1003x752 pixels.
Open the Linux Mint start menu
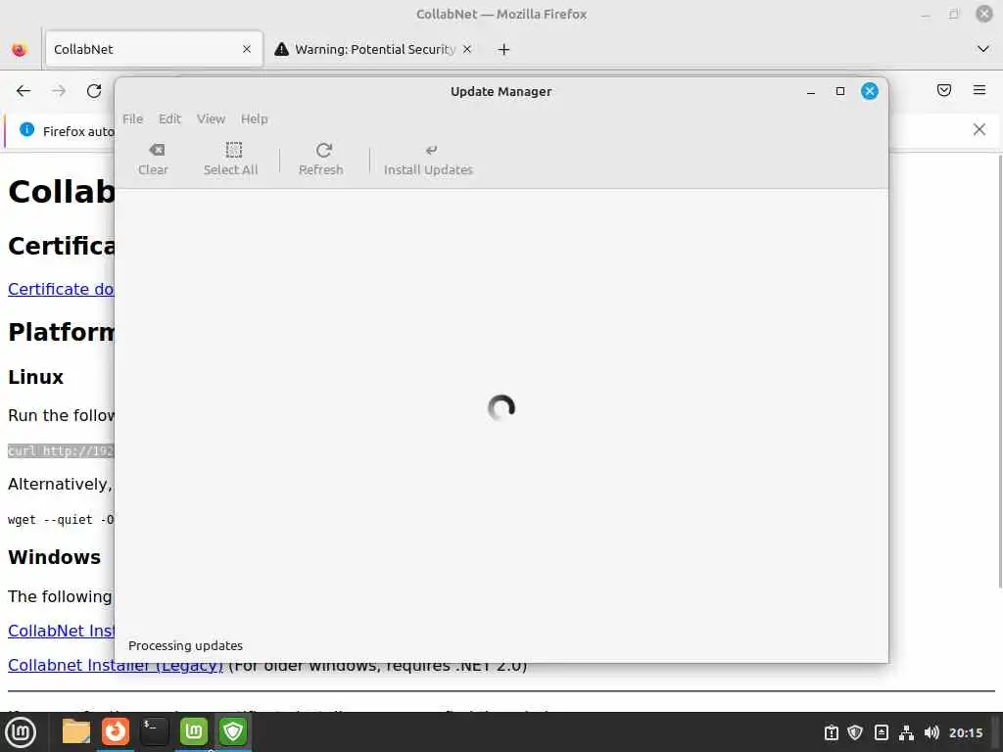coord(21,732)
